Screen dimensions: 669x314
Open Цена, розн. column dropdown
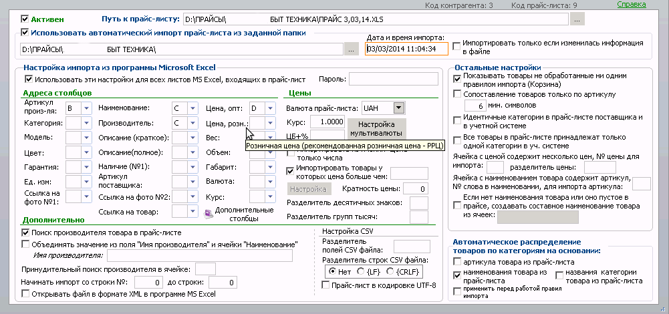click(270, 124)
